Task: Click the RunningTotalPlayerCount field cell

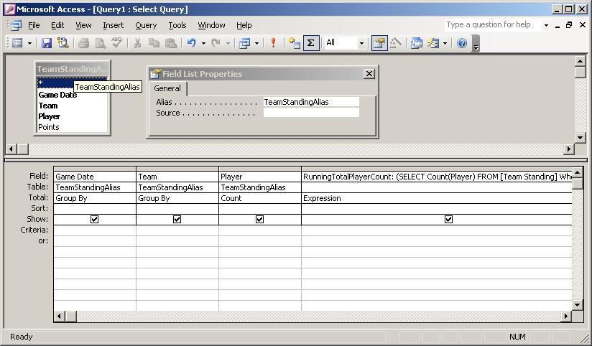Action: click(x=437, y=177)
